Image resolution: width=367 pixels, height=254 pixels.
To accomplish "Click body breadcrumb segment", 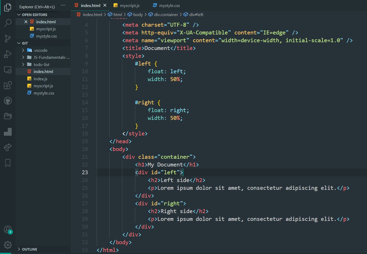I will point(138,14).
